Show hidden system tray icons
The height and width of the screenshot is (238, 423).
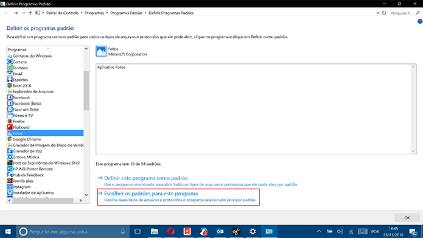point(319,231)
